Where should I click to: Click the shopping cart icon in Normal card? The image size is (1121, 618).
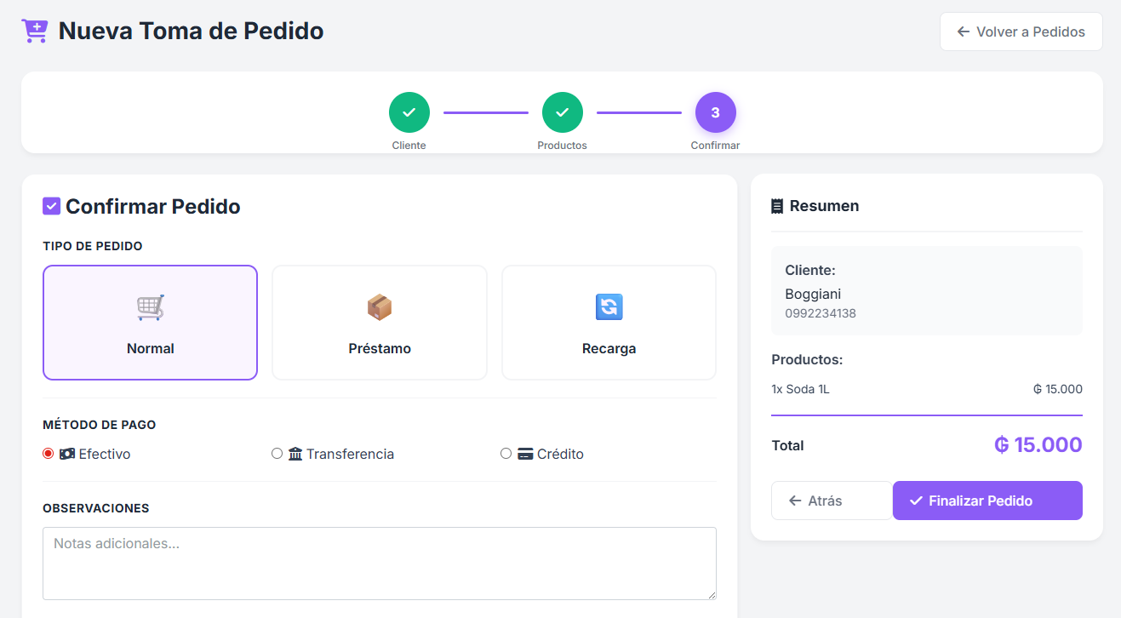click(x=151, y=307)
